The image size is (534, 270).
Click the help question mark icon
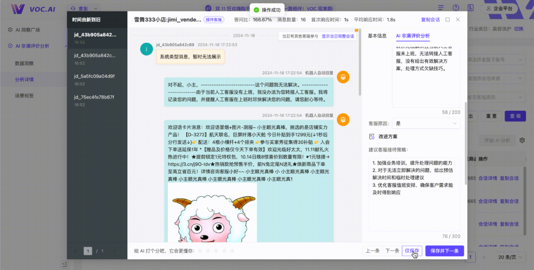(x=456, y=8)
